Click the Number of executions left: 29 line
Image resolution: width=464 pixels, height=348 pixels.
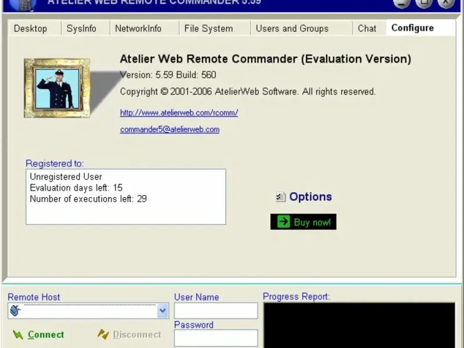[88, 198]
